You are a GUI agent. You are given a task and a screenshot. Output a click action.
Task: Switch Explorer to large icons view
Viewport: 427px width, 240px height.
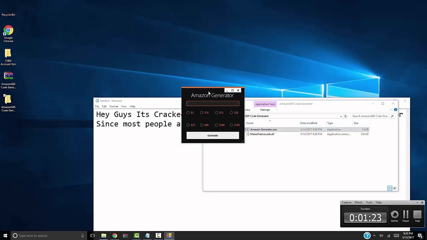pyautogui.click(x=395, y=188)
